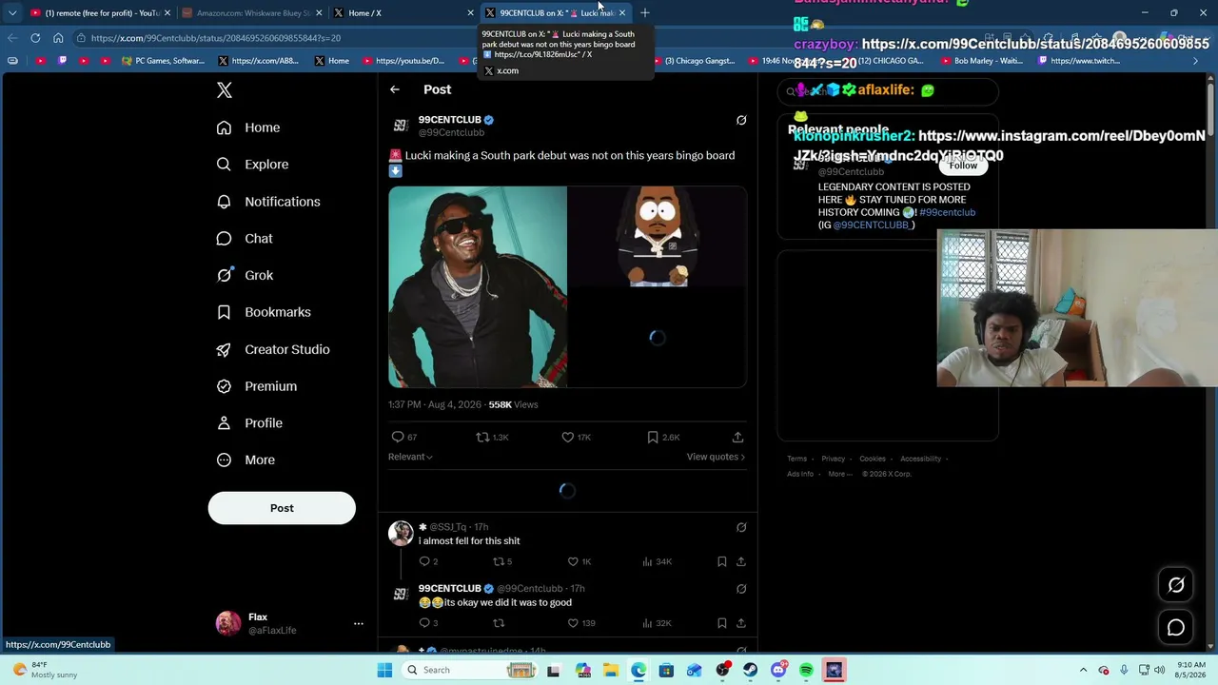
Task: Open the Windows Start menu
Action: click(x=384, y=670)
